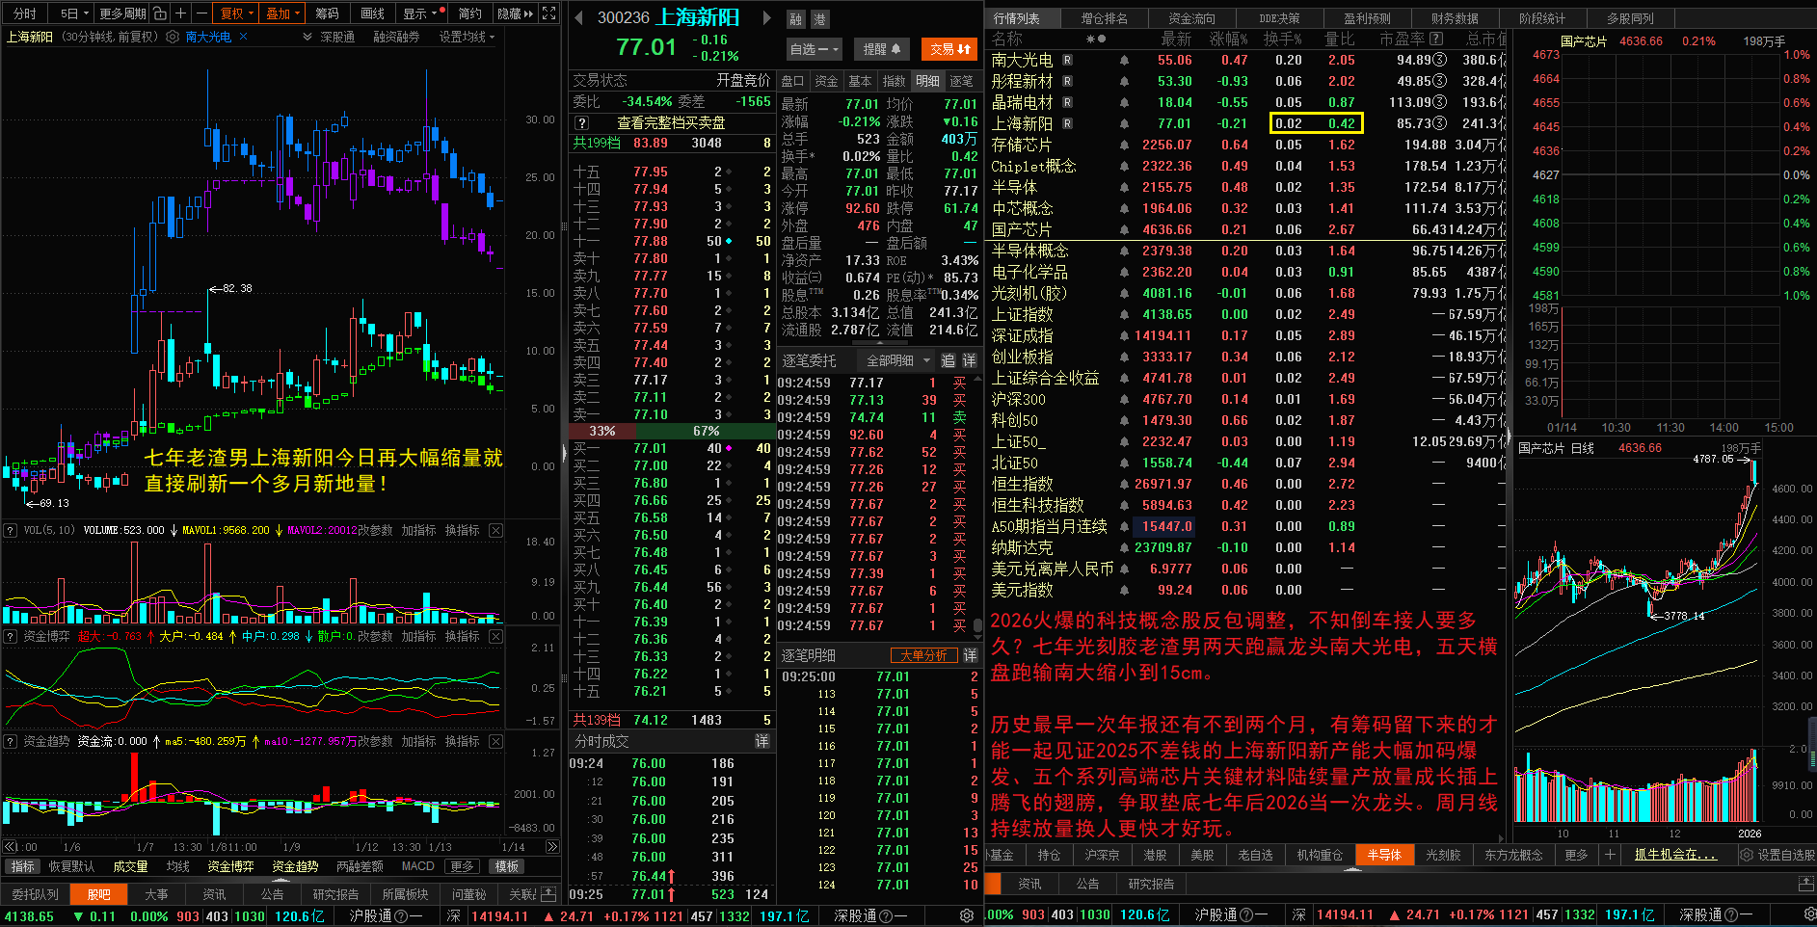Viewport: 1817px width, 927px height.
Task: Open the 显示 display dropdown
Action: click(420, 13)
